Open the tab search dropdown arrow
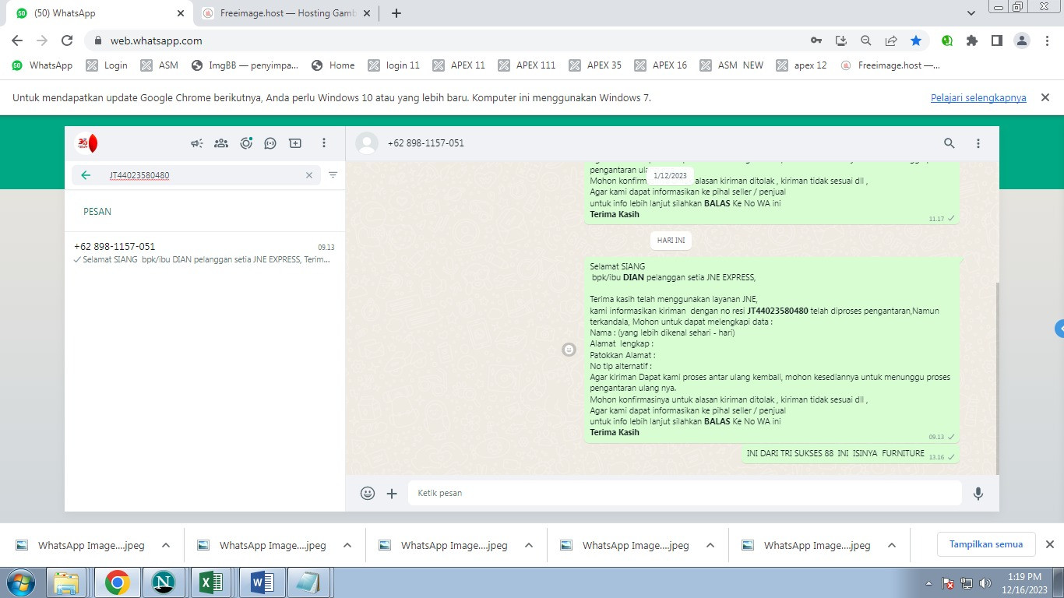The width and height of the screenshot is (1064, 598). click(971, 13)
